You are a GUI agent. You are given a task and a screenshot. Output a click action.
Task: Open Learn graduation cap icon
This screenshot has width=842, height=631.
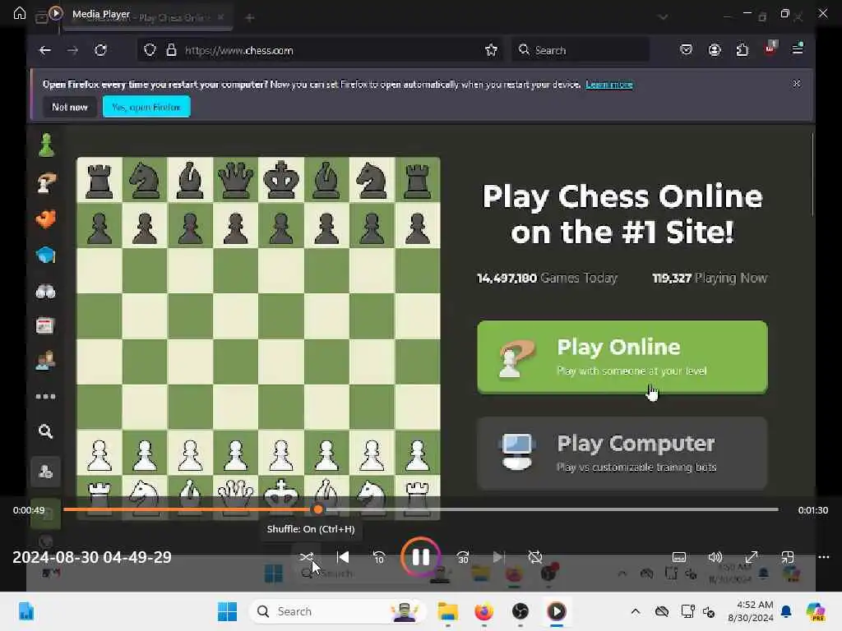click(46, 256)
